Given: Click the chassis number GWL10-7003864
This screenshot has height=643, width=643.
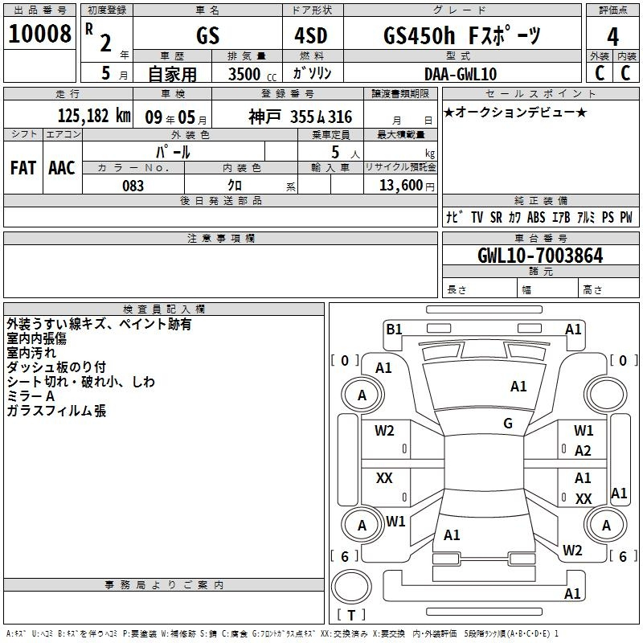Looking at the screenshot, I should 540,256.
